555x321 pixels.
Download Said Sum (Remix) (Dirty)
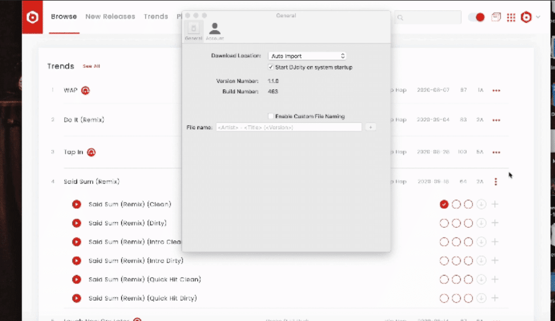[x=481, y=223]
